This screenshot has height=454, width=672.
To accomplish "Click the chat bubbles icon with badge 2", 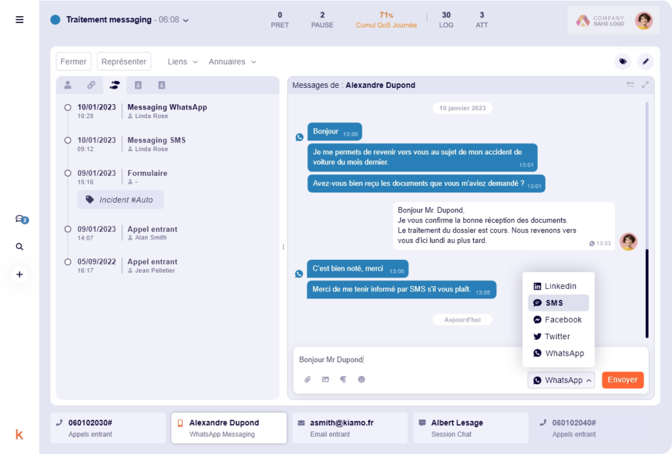I will pyautogui.click(x=19, y=220).
